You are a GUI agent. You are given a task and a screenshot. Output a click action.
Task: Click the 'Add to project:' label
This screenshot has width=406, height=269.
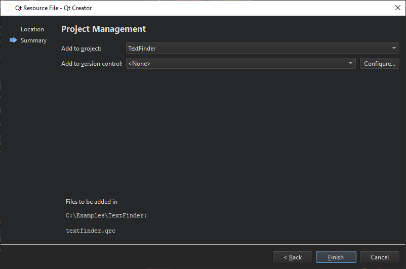tap(82, 49)
